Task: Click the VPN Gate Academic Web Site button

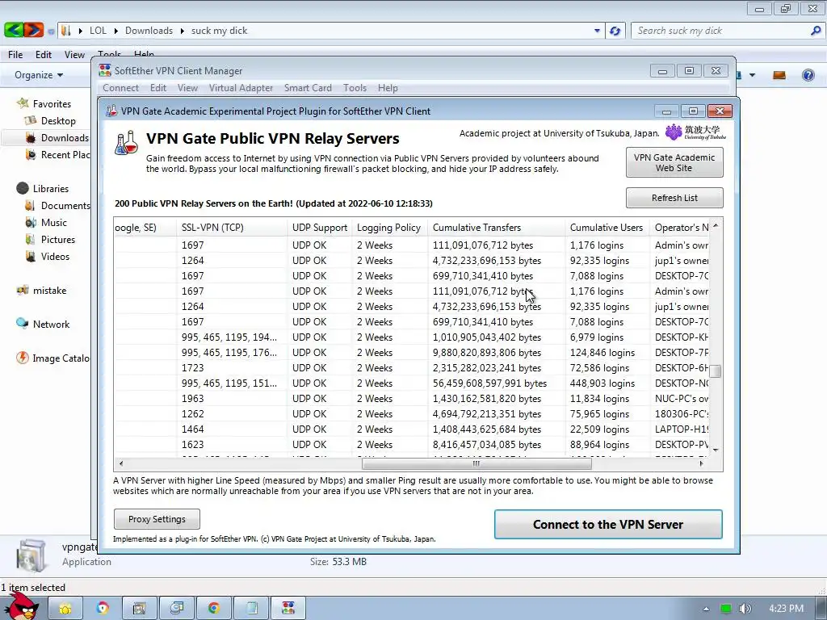Action: pyautogui.click(x=674, y=162)
